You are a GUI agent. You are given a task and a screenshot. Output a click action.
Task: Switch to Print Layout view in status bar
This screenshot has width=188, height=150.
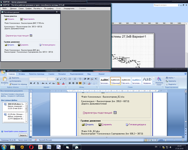click(x=146, y=140)
